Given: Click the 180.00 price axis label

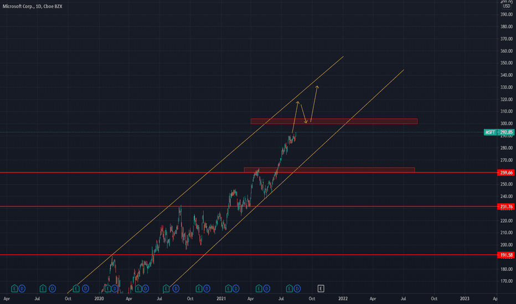Looking at the screenshot, I should (507, 269).
